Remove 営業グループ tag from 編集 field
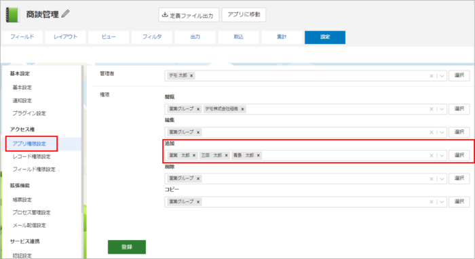Screen dimensions: 475x259 198,132
